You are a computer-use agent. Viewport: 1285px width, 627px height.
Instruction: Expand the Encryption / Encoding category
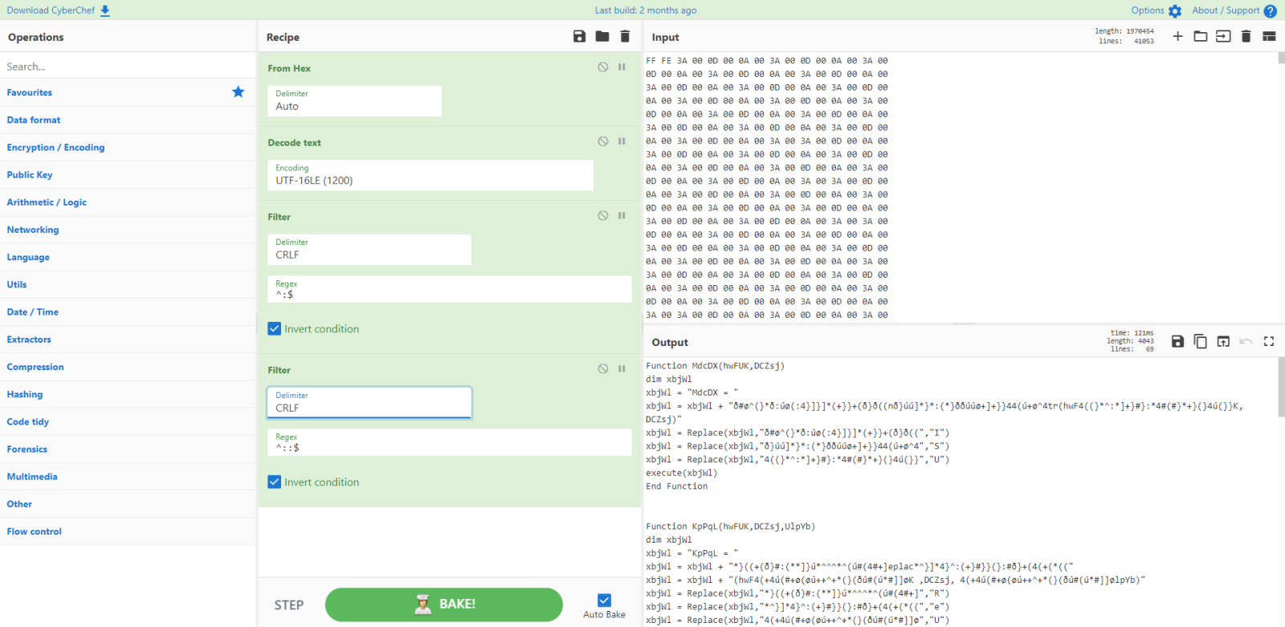pos(56,148)
